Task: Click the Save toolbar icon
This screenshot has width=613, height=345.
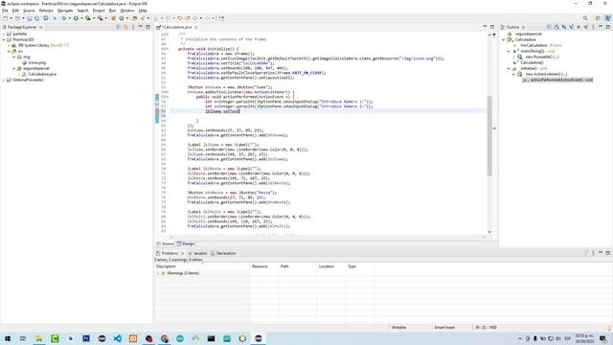Action: (x=30, y=18)
